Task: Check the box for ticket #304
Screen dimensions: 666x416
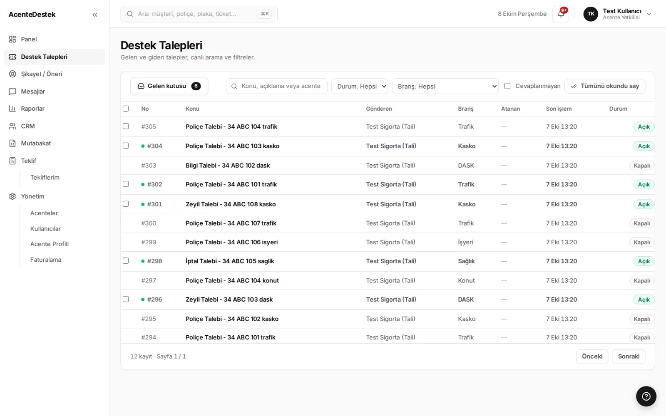Action: coord(126,146)
